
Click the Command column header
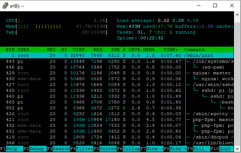(194, 50)
